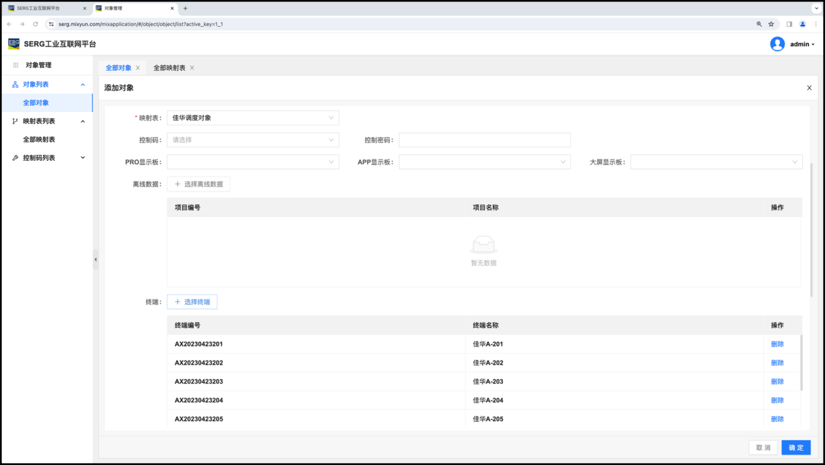Click the browser zoom magnifier icon

click(x=759, y=24)
